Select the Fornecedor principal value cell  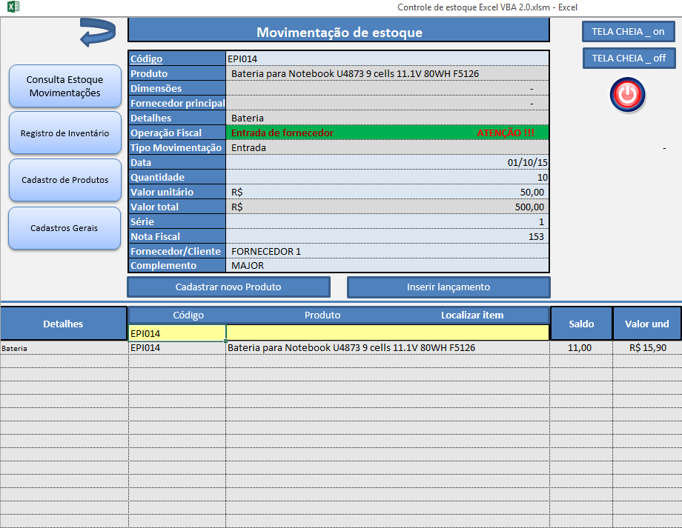pyautogui.click(x=387, y=103)
